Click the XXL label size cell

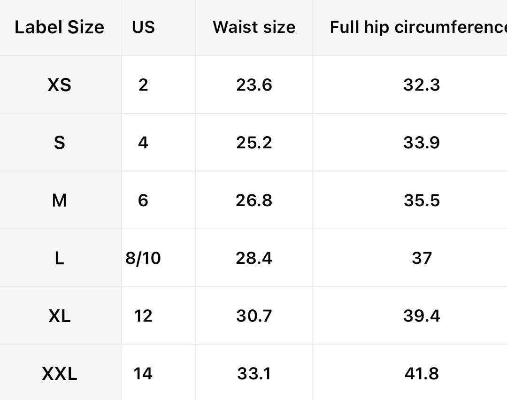pyautogui.click(x=60, y=374)
